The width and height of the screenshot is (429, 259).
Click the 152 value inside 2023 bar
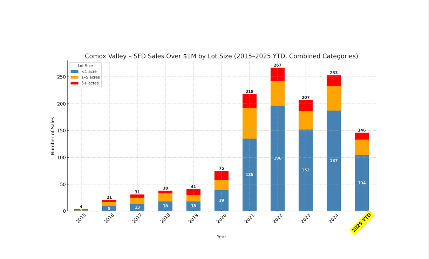[x=306, y=170]
